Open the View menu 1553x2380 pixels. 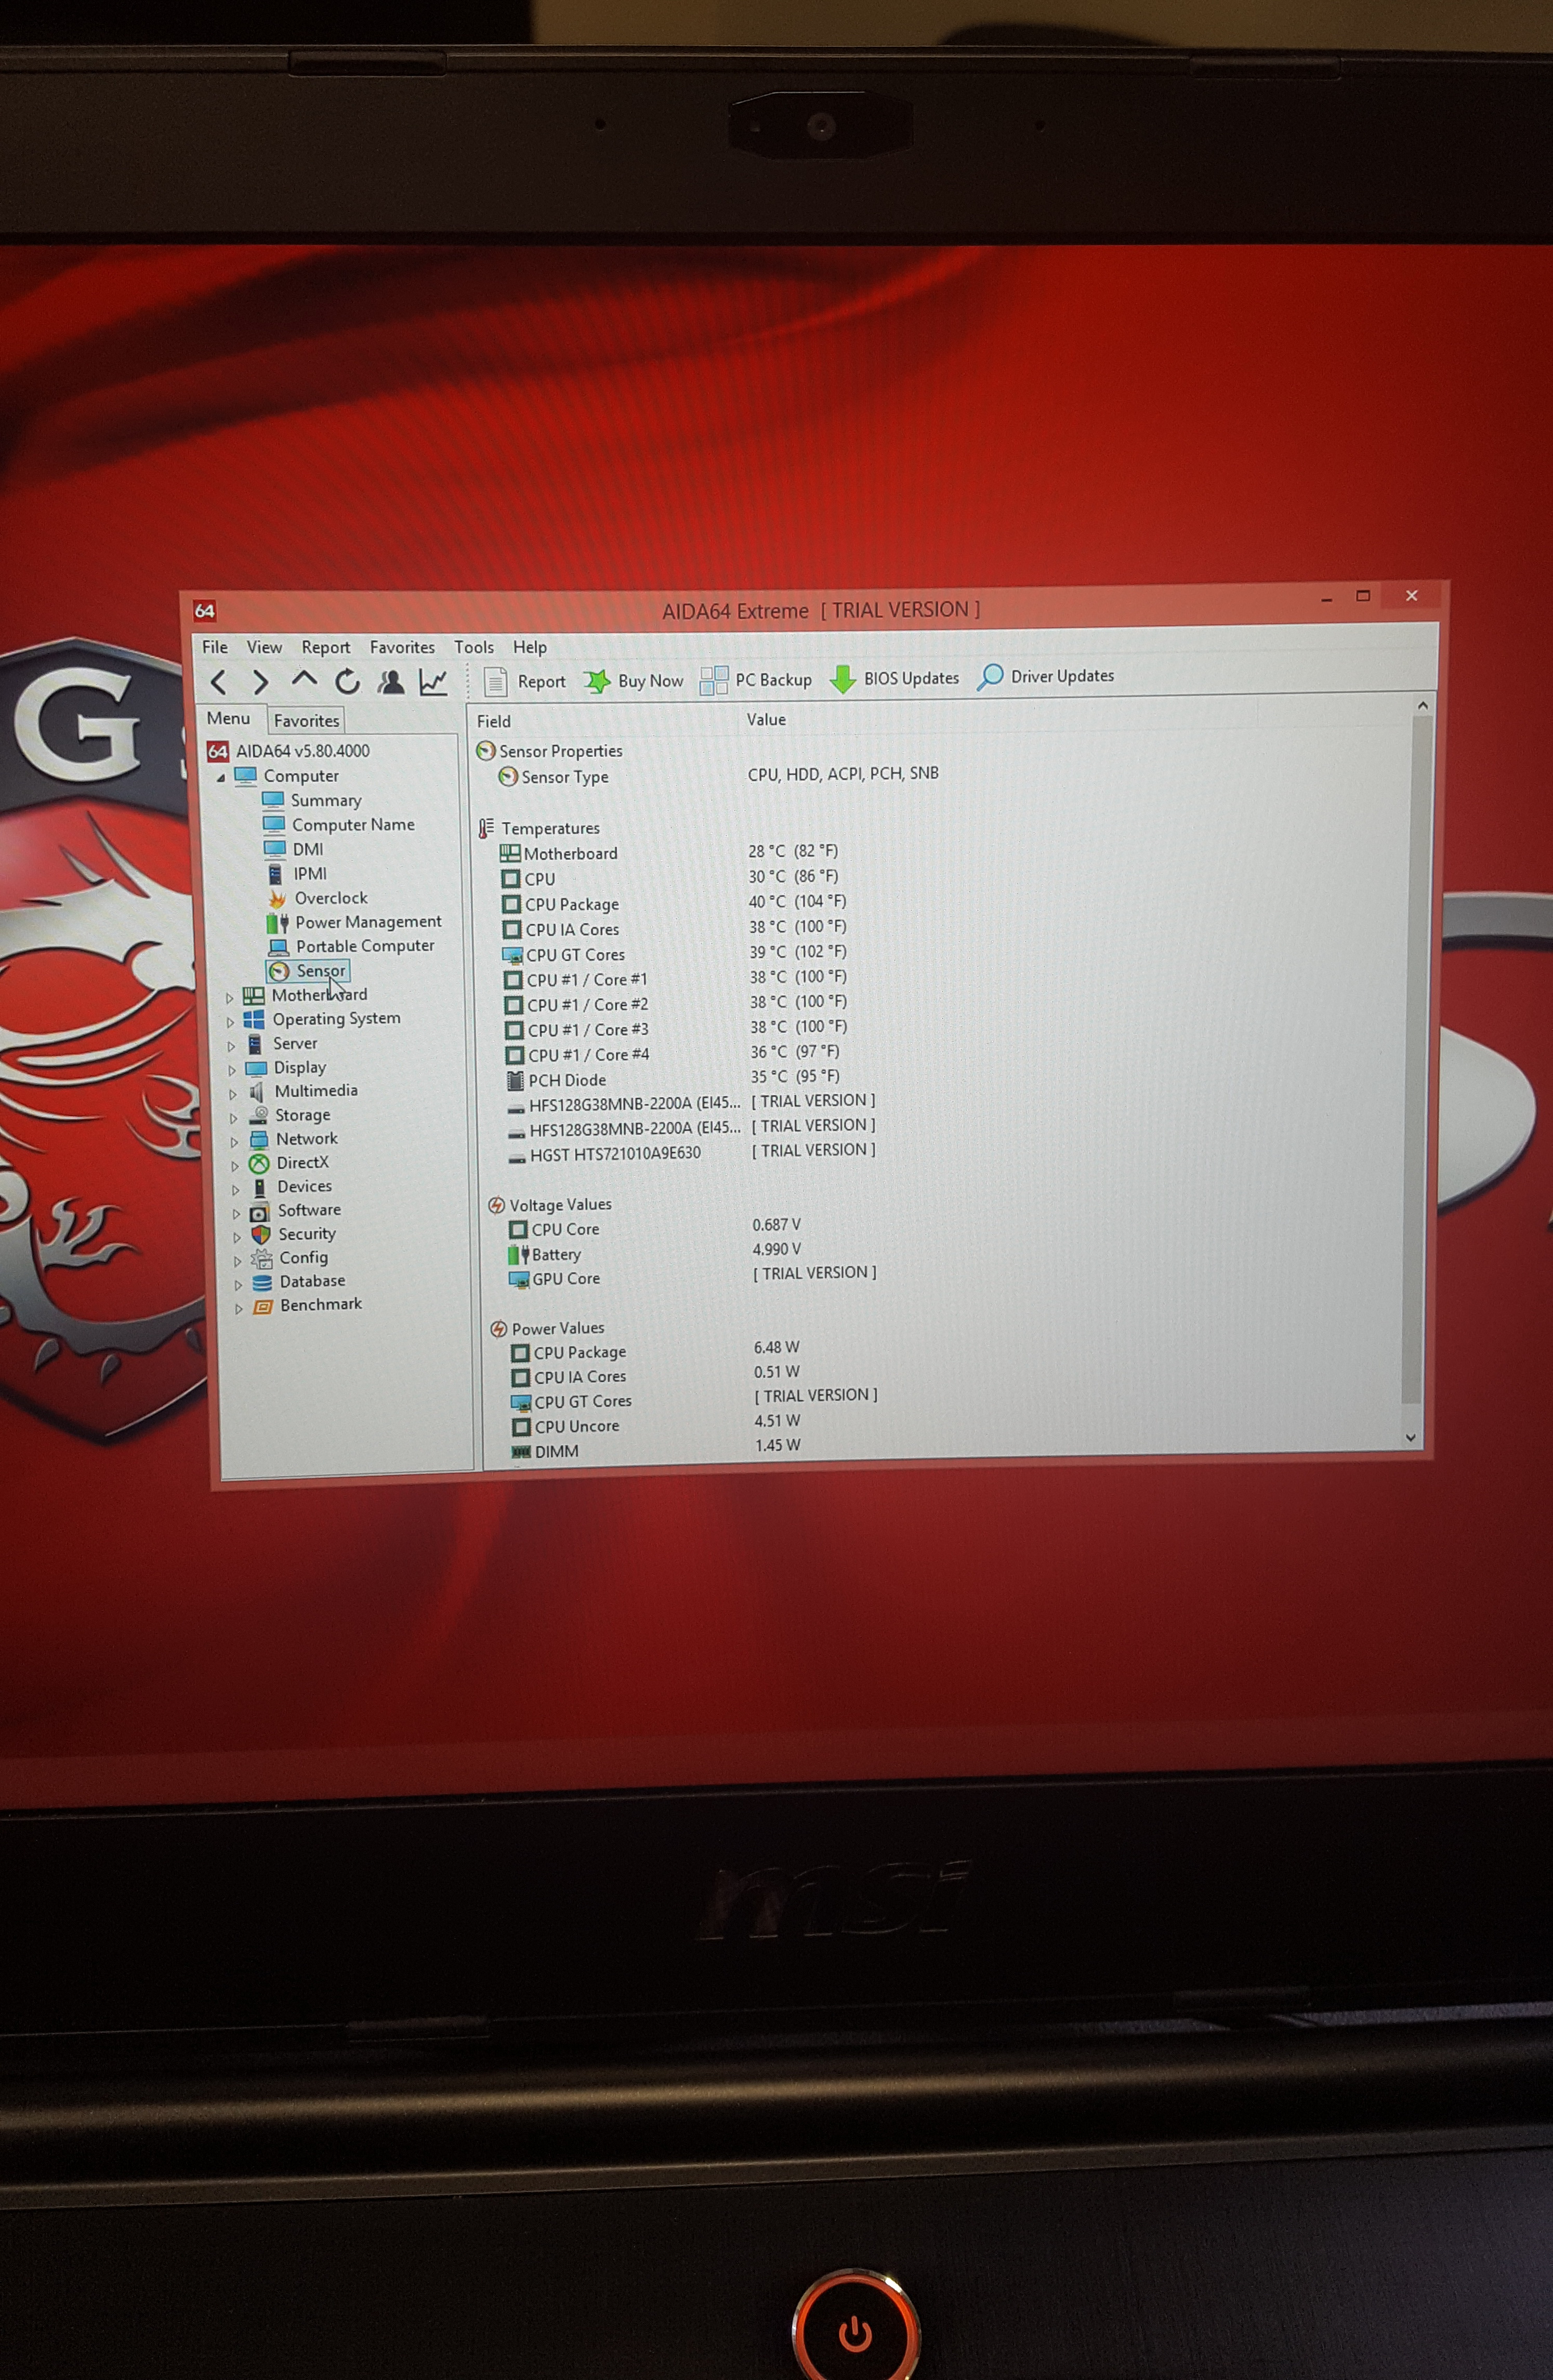265,647
